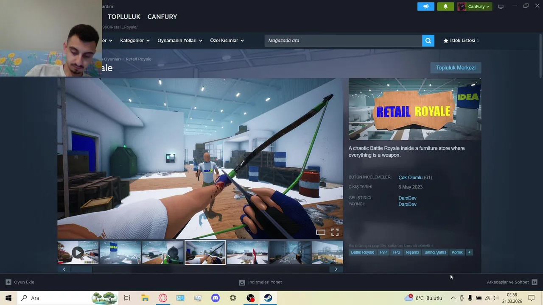The image size is (543, 305).
Task: Click the volume speaker tray icon
Action: click(x=495, y=298)
